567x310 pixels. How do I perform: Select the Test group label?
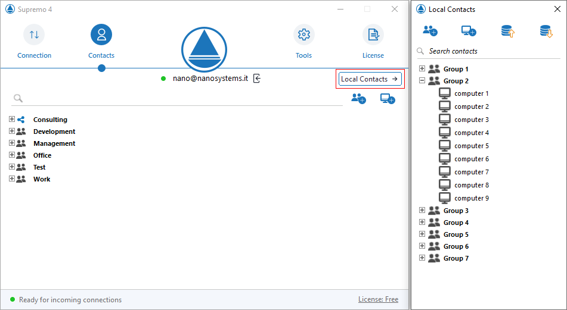(x=39, y=167)
